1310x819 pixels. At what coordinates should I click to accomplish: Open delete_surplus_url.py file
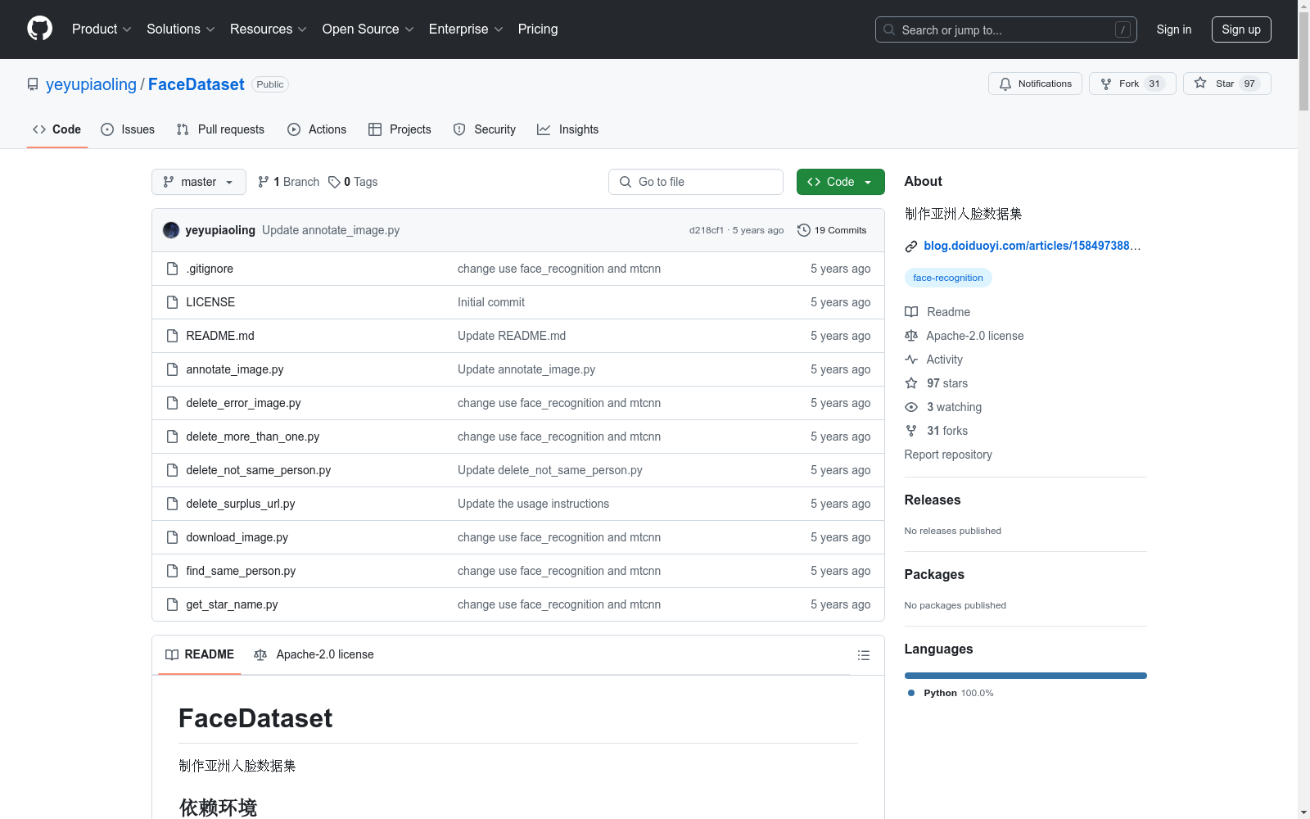coord(240,504)
